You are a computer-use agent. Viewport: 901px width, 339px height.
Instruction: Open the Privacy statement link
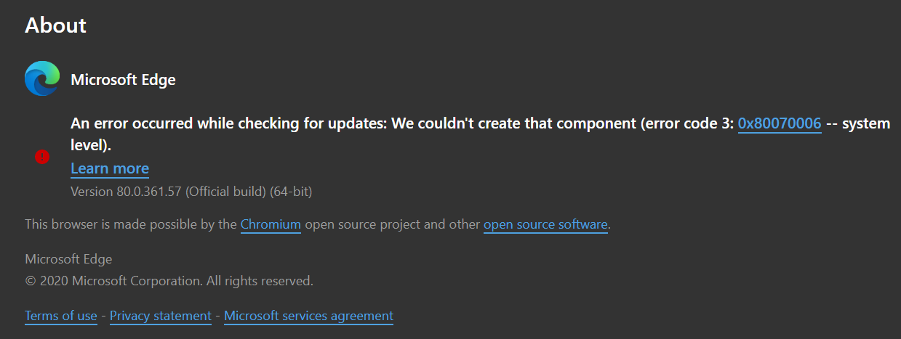pyautogui.click(x=161, y=316)
